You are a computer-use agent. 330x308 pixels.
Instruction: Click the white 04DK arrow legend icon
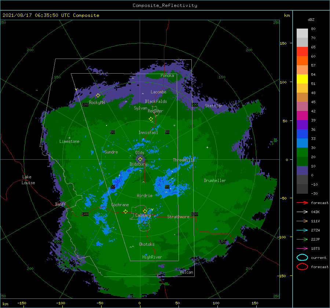click(302, 212)
